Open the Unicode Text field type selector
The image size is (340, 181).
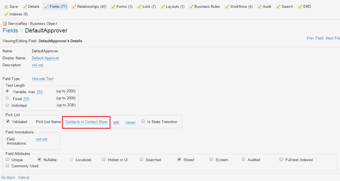pos(42,79)
